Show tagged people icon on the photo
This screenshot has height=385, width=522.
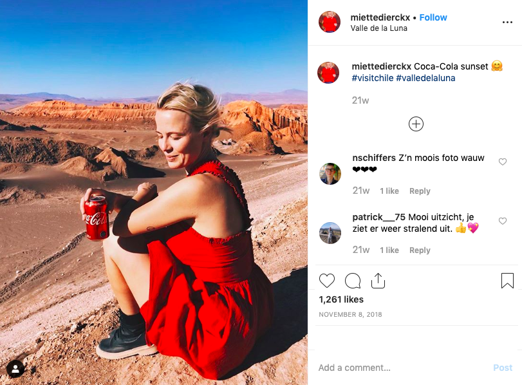(x=15, y=369)
